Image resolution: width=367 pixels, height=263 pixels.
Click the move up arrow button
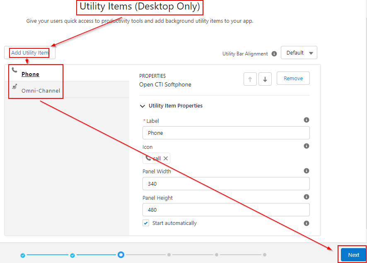tap(250, 79)
